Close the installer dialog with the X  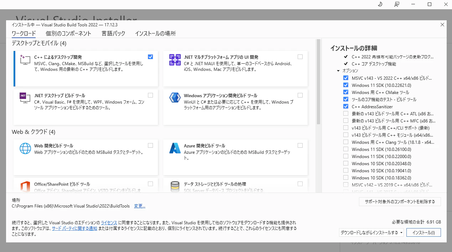point(442,25)
